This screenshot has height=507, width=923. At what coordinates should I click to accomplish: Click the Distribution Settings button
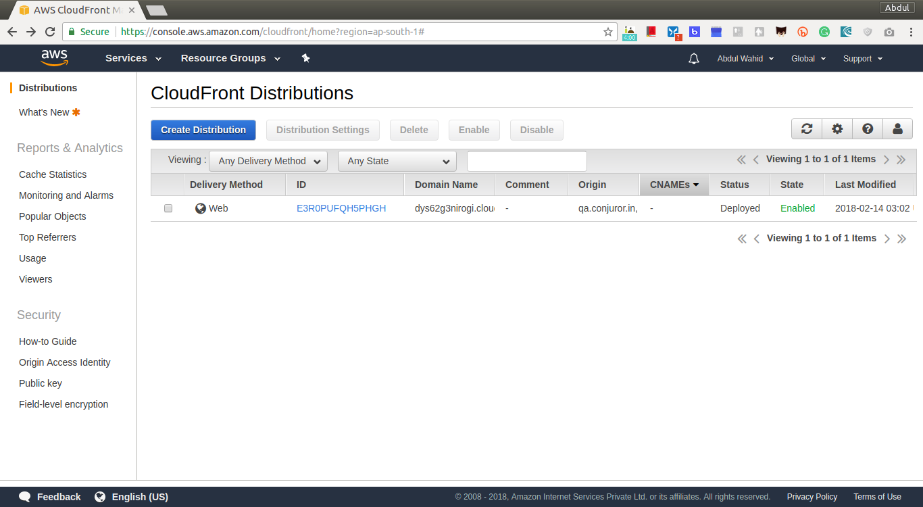tap(323, 130)
